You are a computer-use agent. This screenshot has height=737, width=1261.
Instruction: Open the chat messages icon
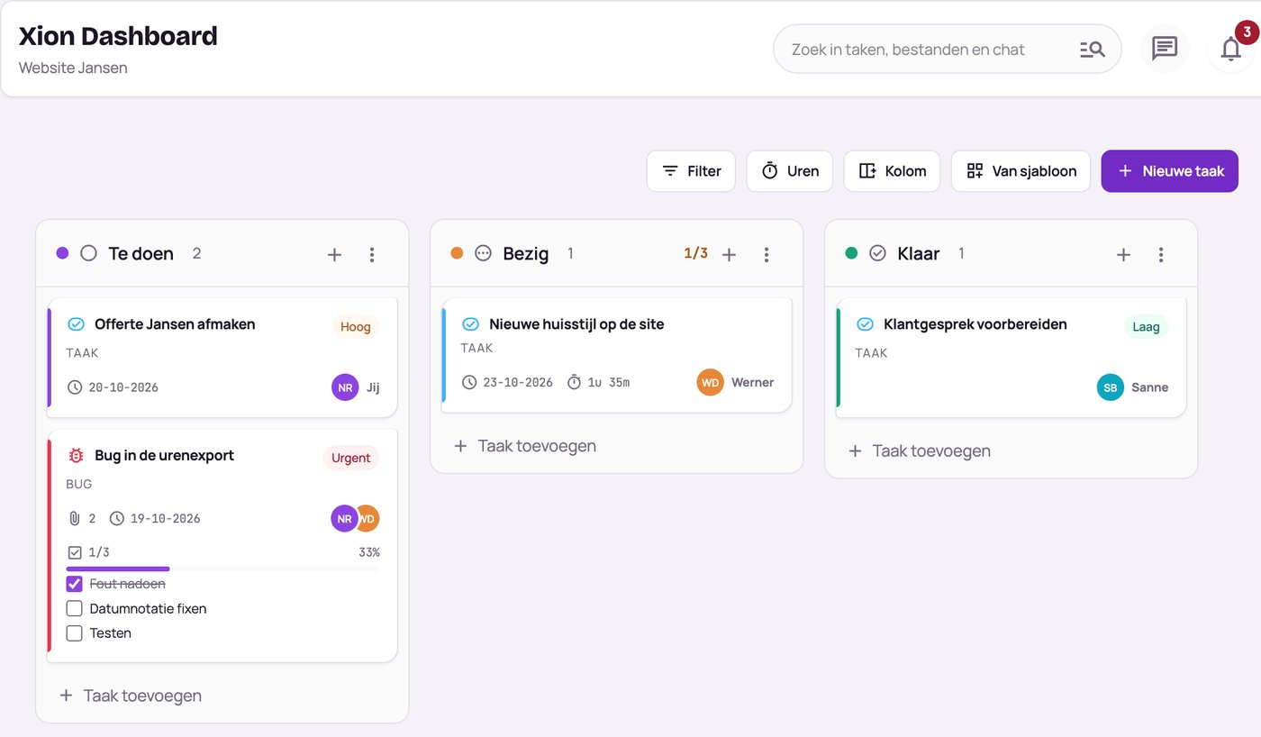1165,49
